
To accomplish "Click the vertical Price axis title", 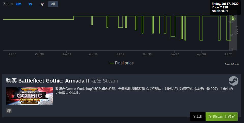I will point(237,30).
